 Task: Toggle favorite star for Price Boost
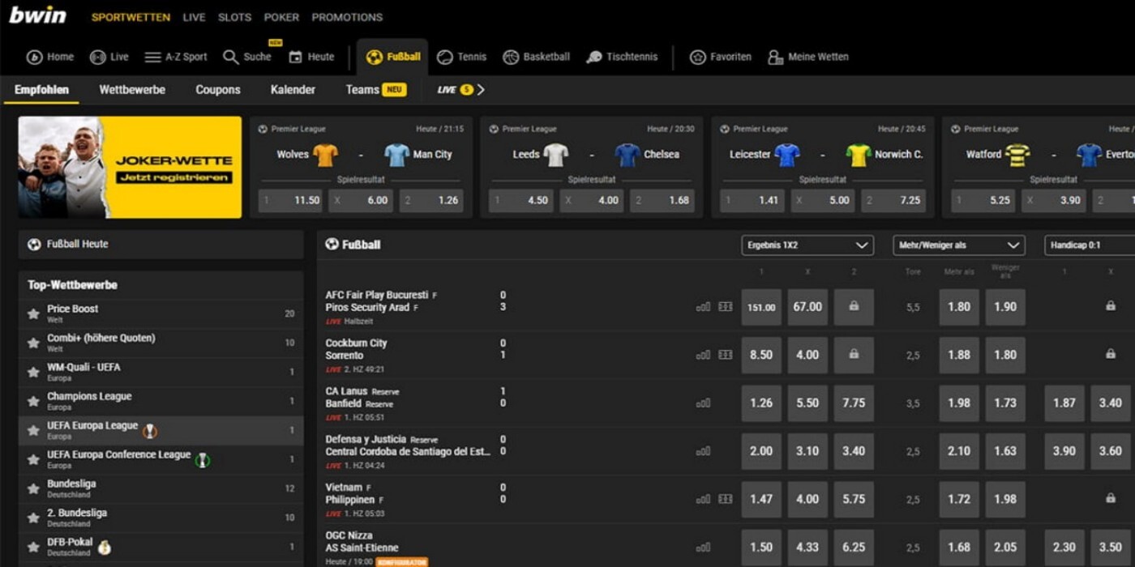(x=33, y=313)
